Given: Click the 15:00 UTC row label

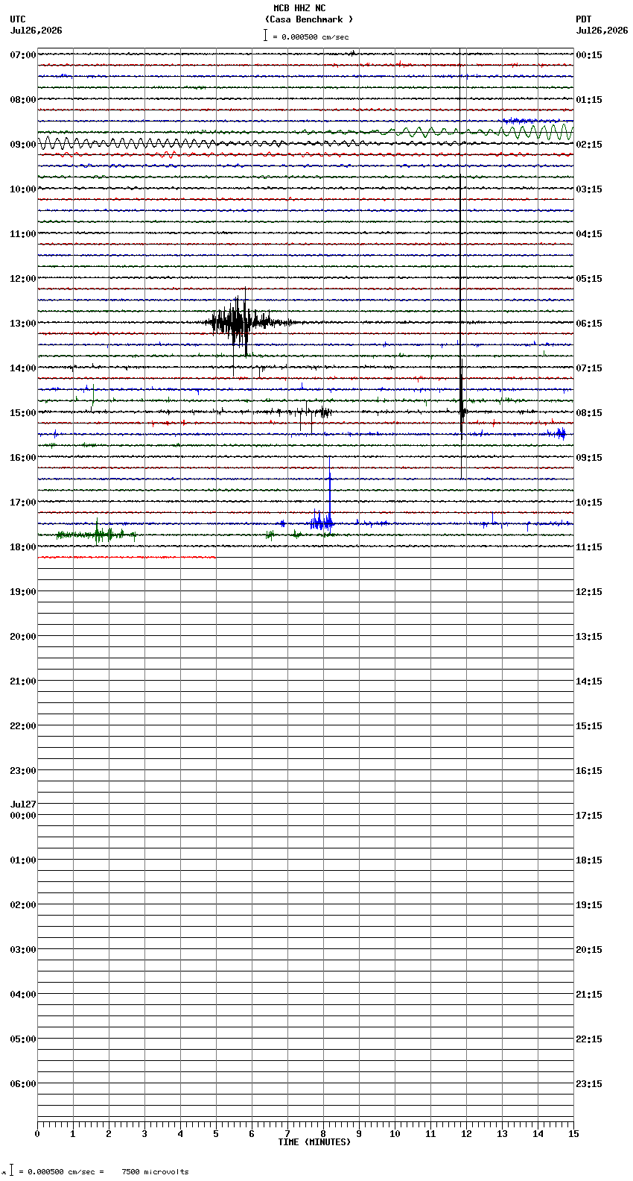Looking at the screenshot, I should (x=23, y=413).
